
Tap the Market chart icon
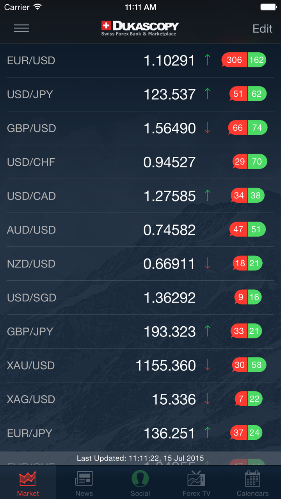point(28,479)
